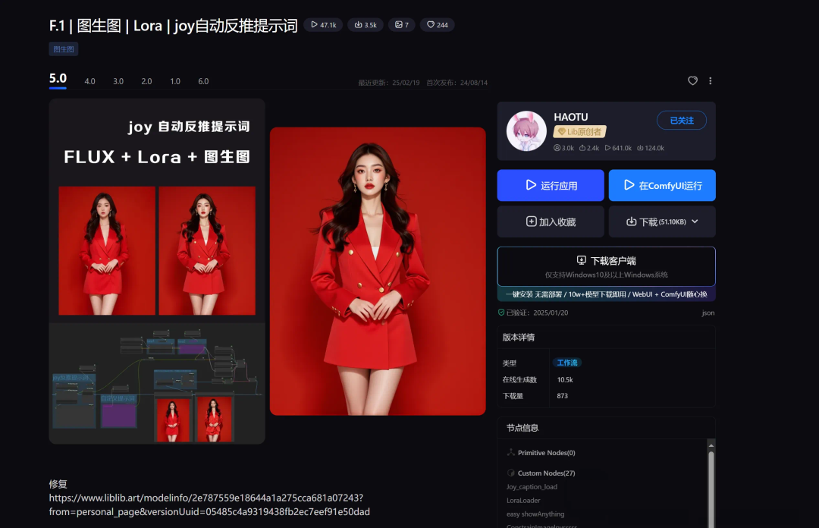Click the author's 2.4k stat
Screen dimensions: 819x528
[x=589, y=148]
